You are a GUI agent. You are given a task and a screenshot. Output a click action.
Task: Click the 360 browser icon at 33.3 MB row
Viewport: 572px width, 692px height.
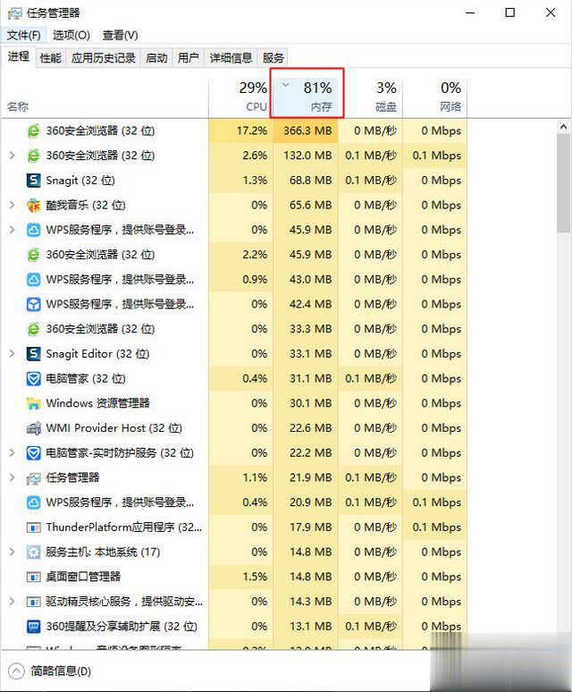[x=34, y=329]
